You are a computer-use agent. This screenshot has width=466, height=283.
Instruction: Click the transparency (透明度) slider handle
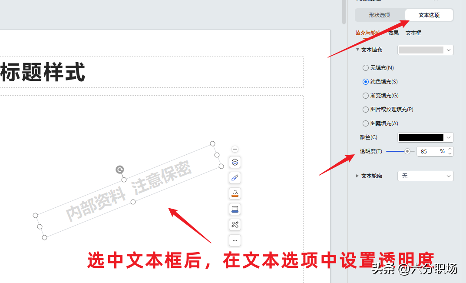point(407,151)
